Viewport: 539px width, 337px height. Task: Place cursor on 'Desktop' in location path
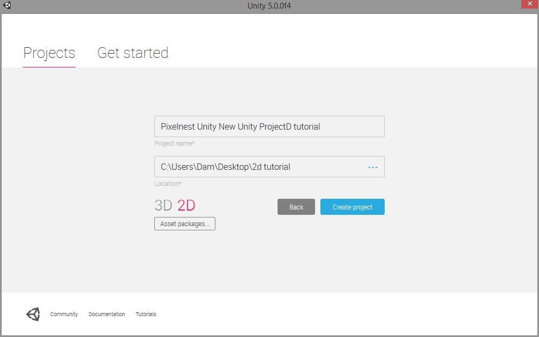233,167
